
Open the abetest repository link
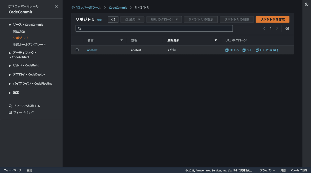92,50
